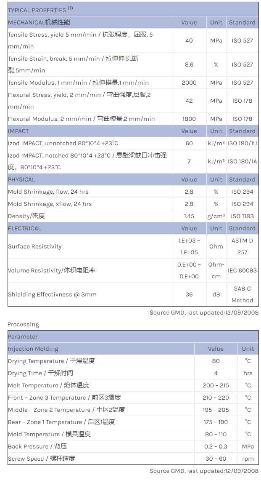This screenshot has height=483, width=261.
Task: Click the Processing heading text
Action: point(23,324)
